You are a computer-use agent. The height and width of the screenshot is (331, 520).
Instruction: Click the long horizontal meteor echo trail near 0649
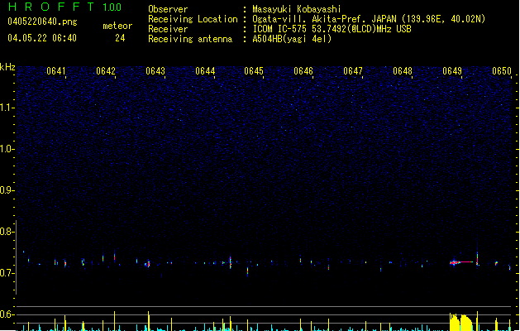coord(461,262)
